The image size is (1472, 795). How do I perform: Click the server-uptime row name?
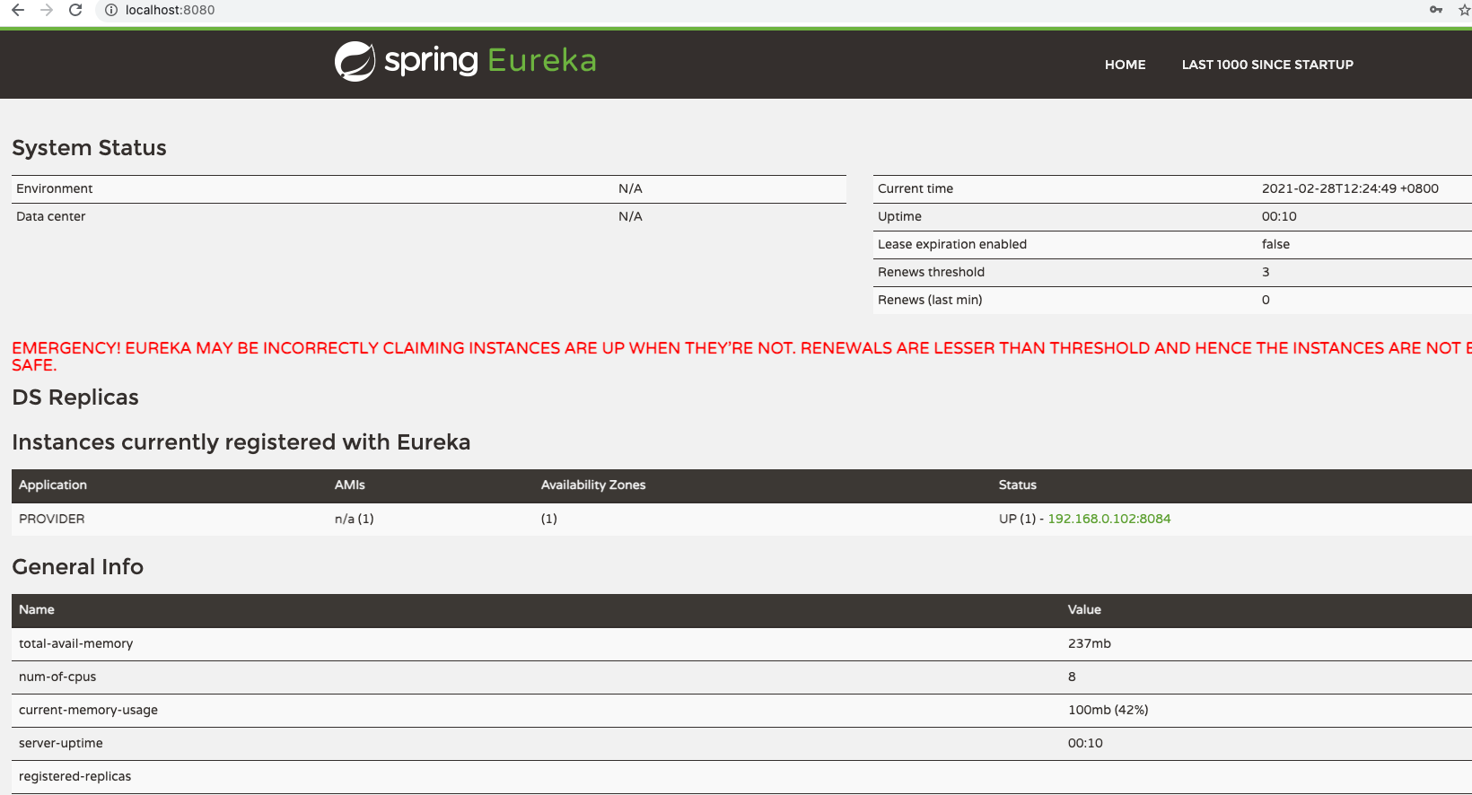point(61,743)
